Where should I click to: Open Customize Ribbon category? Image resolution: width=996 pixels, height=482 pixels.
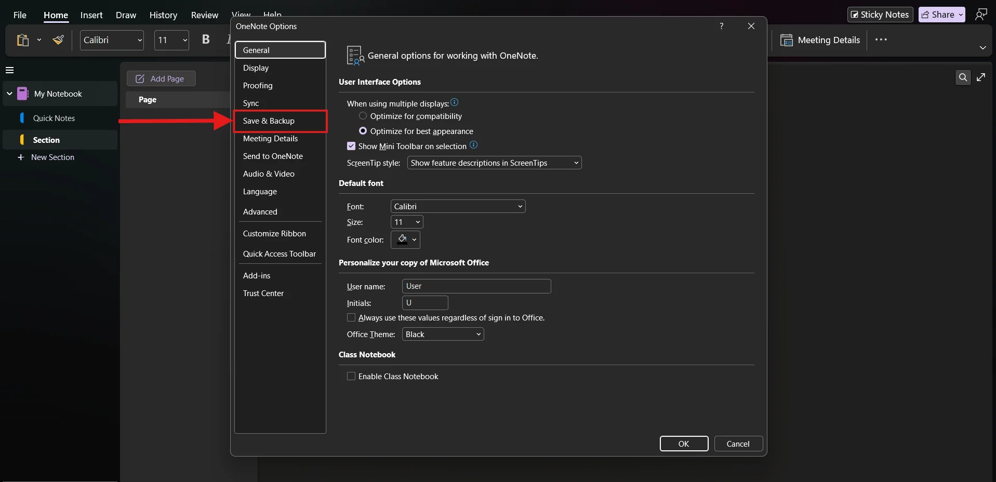coord(280,234)
